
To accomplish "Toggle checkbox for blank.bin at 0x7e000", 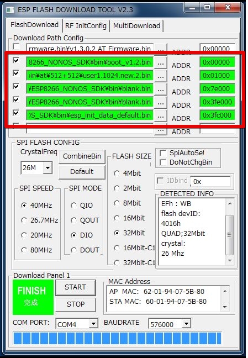I will click(16, 87).
